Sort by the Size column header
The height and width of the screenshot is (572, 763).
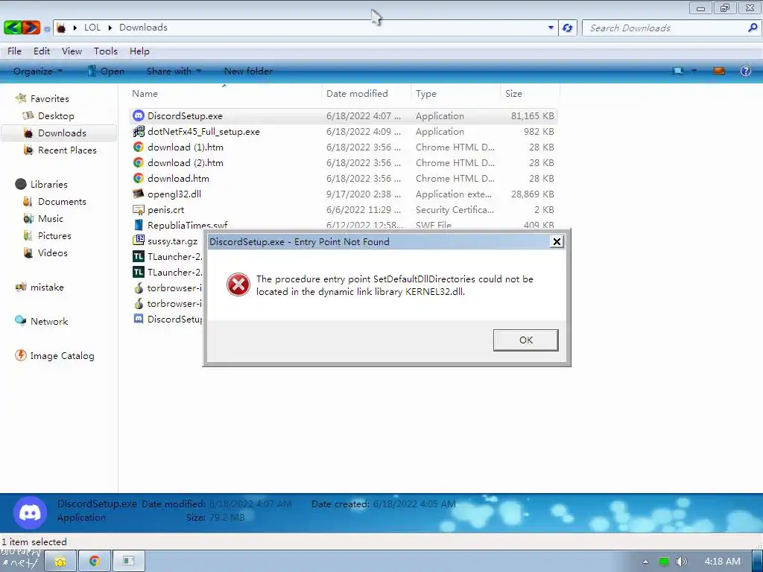coord(530,93)
